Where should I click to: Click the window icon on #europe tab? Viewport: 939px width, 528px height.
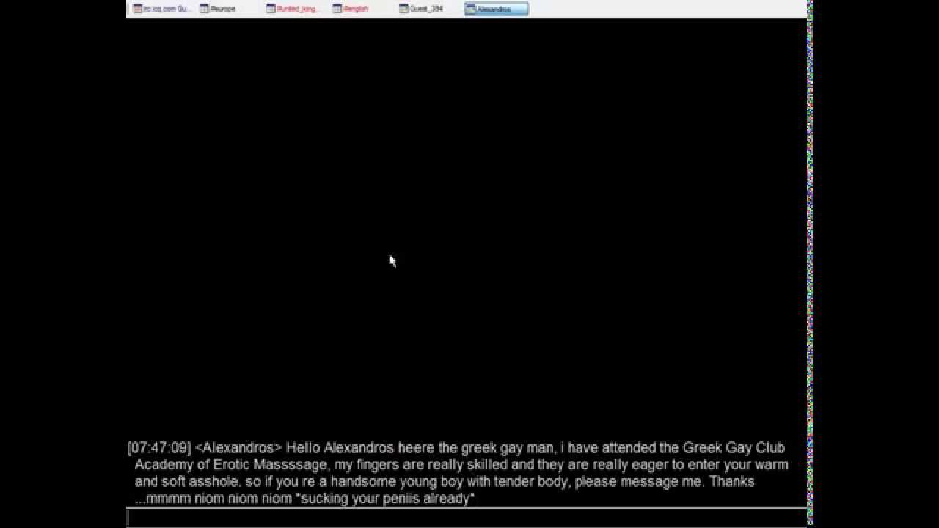[205, 9]
